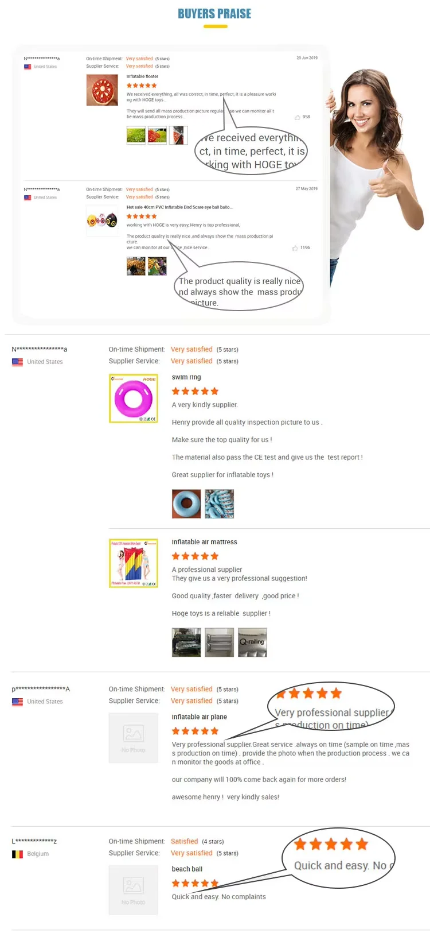The height and width of the screenshot is (933, 430).
Task: Click the beach ball star rating
Action: tap(195, 883)
